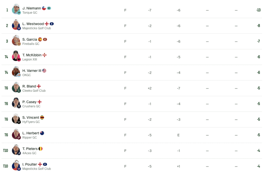Viewport: 266px width, 173px height.
Task: Select the Torque GC team name
Action: [30, 13]
